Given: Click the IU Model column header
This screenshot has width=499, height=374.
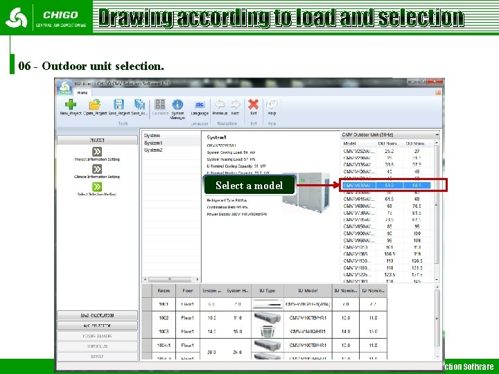Looking at the screenshot, I should pyautogui.click(x=308, y=290).
